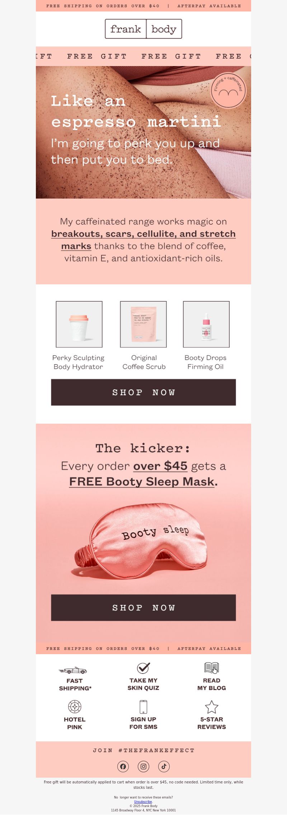Click Shop Now below the sleep mask
287x815 pixels.
[x=143, y=608]
